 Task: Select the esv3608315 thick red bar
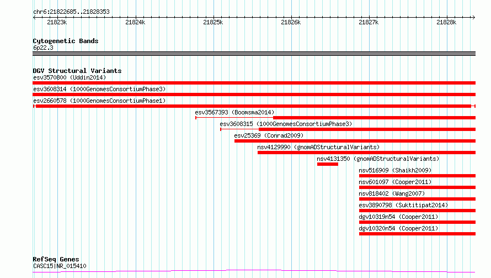[x=367, y=129]
